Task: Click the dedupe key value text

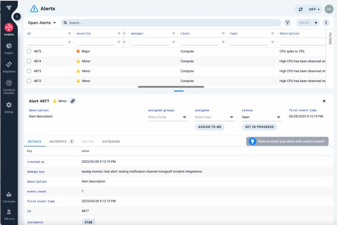Action: [142, 172]
